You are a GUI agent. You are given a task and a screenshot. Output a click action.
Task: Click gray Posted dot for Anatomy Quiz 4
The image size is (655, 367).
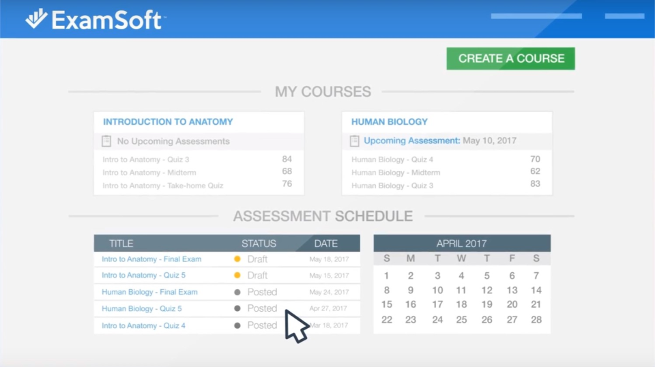pos(237,325)
